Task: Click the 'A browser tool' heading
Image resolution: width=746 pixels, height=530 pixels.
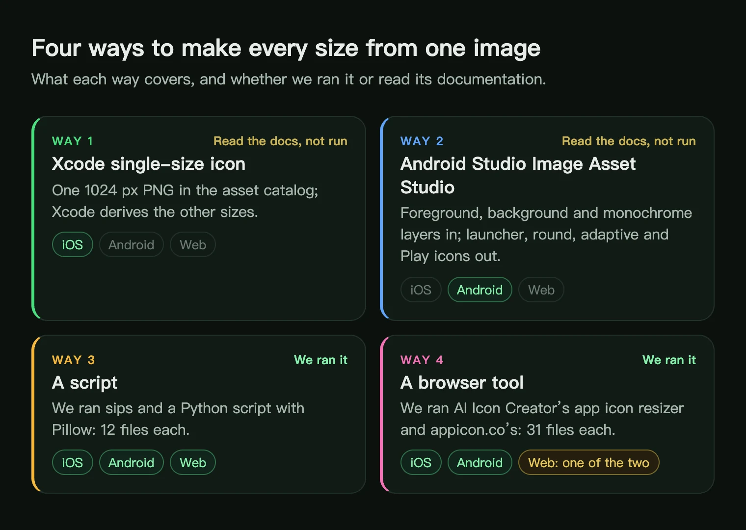Action: tap(462, 383)
